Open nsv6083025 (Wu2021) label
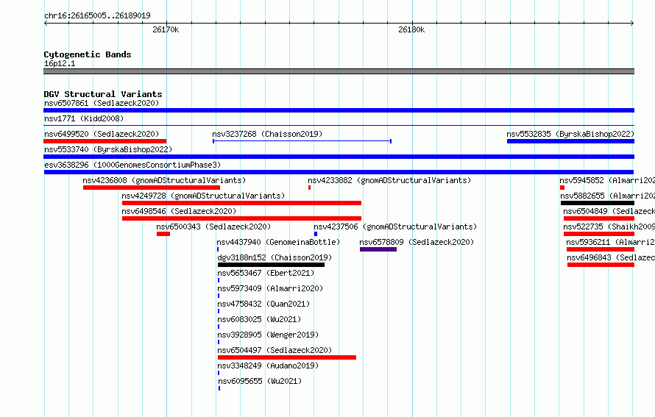This screenshot has height=417, width=655. (259, 319)
